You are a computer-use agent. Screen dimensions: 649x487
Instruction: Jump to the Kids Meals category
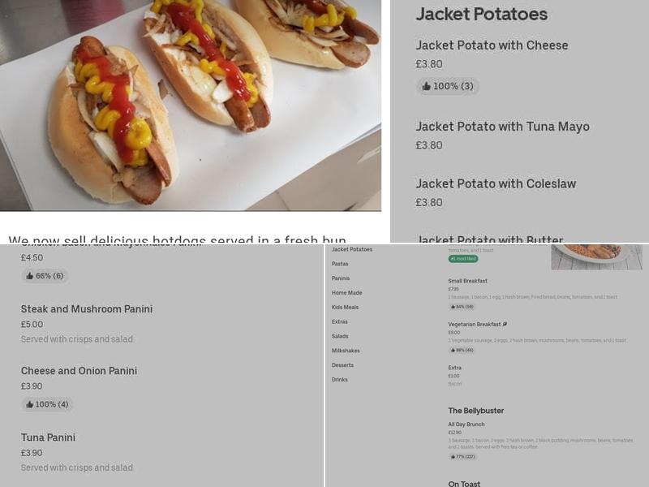pyautogui.click(x=345, y=308)
